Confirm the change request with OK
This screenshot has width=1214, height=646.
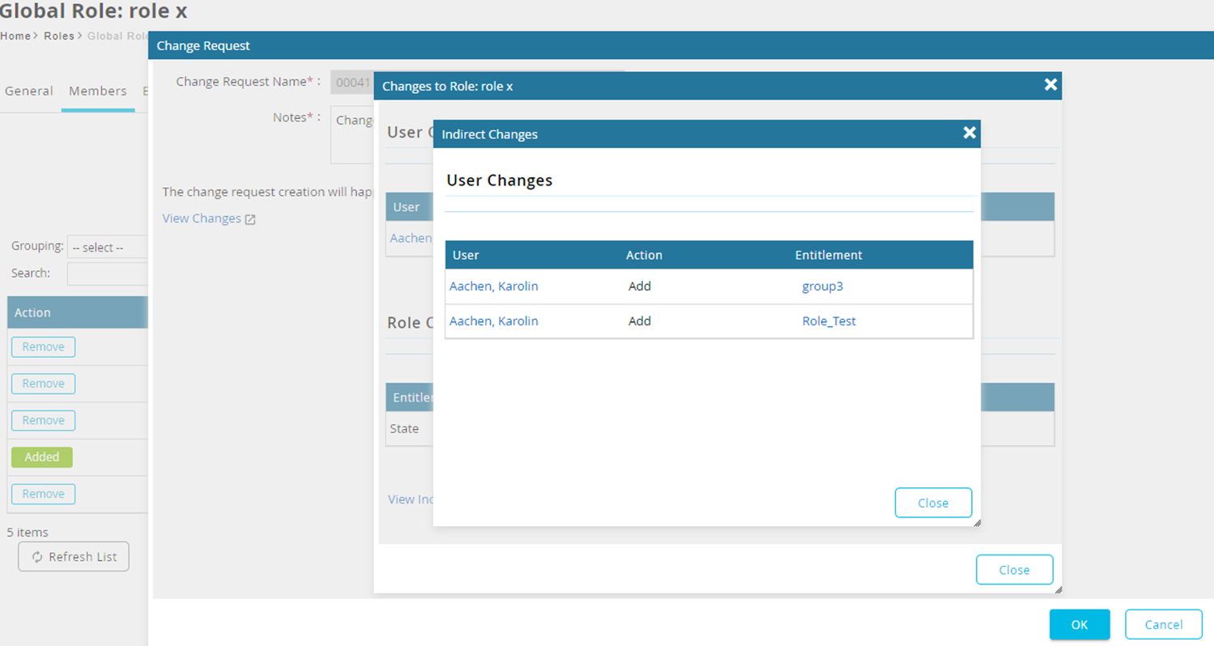[1079, 624]
